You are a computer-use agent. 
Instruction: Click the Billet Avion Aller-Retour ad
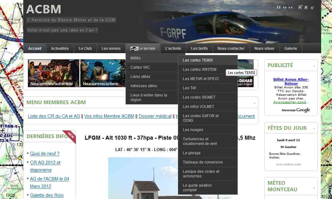point(291,81)
